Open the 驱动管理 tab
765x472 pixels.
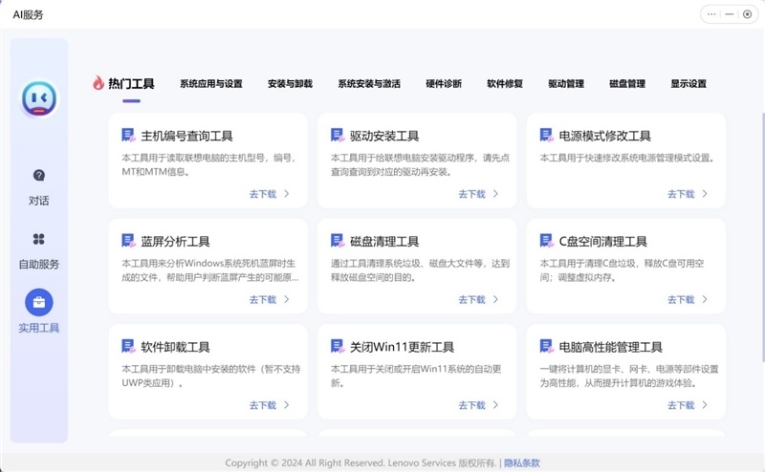coord(566,84)
